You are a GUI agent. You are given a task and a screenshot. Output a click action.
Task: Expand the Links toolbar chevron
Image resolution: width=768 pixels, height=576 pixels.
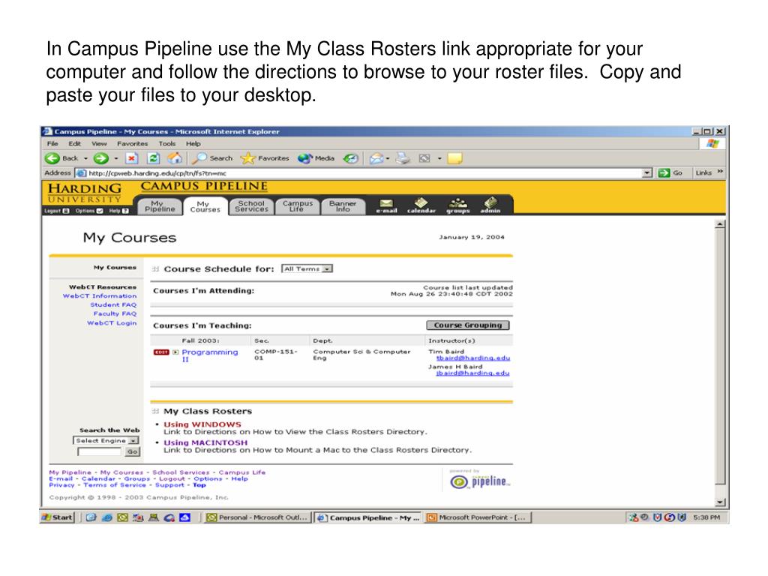tap(719, 172)
